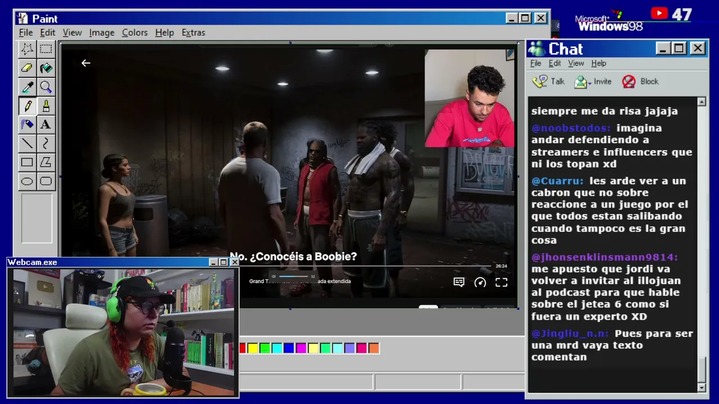Image resolution: width=719 pixels, height=404 pixels.
Task: Choose the straight Line tool
Action: [27, 144]
